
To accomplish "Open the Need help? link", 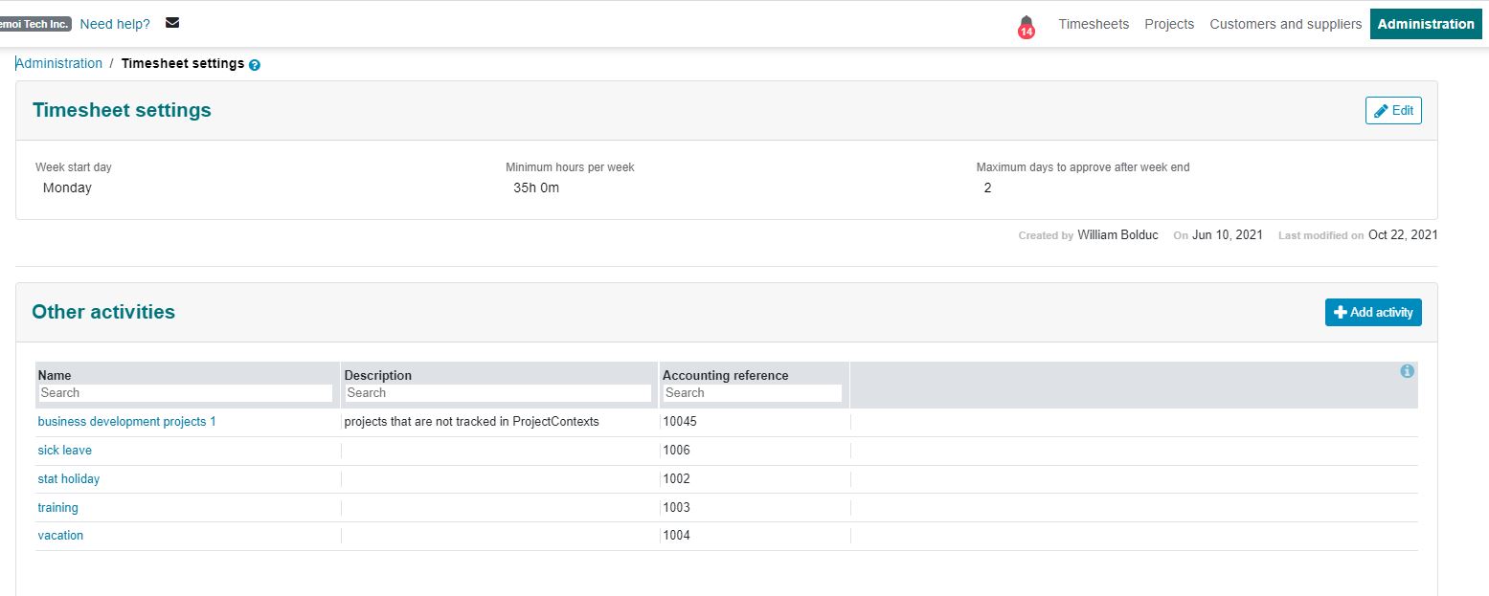I will pyautogui.click(x=115, y=24).
